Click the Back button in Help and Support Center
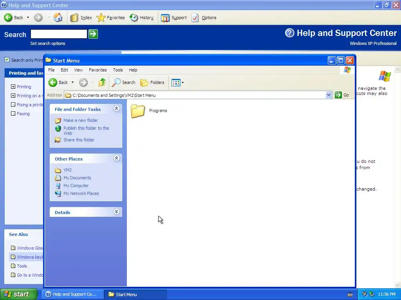The height and width of the screenshot is (300, 401). [14, 18]
